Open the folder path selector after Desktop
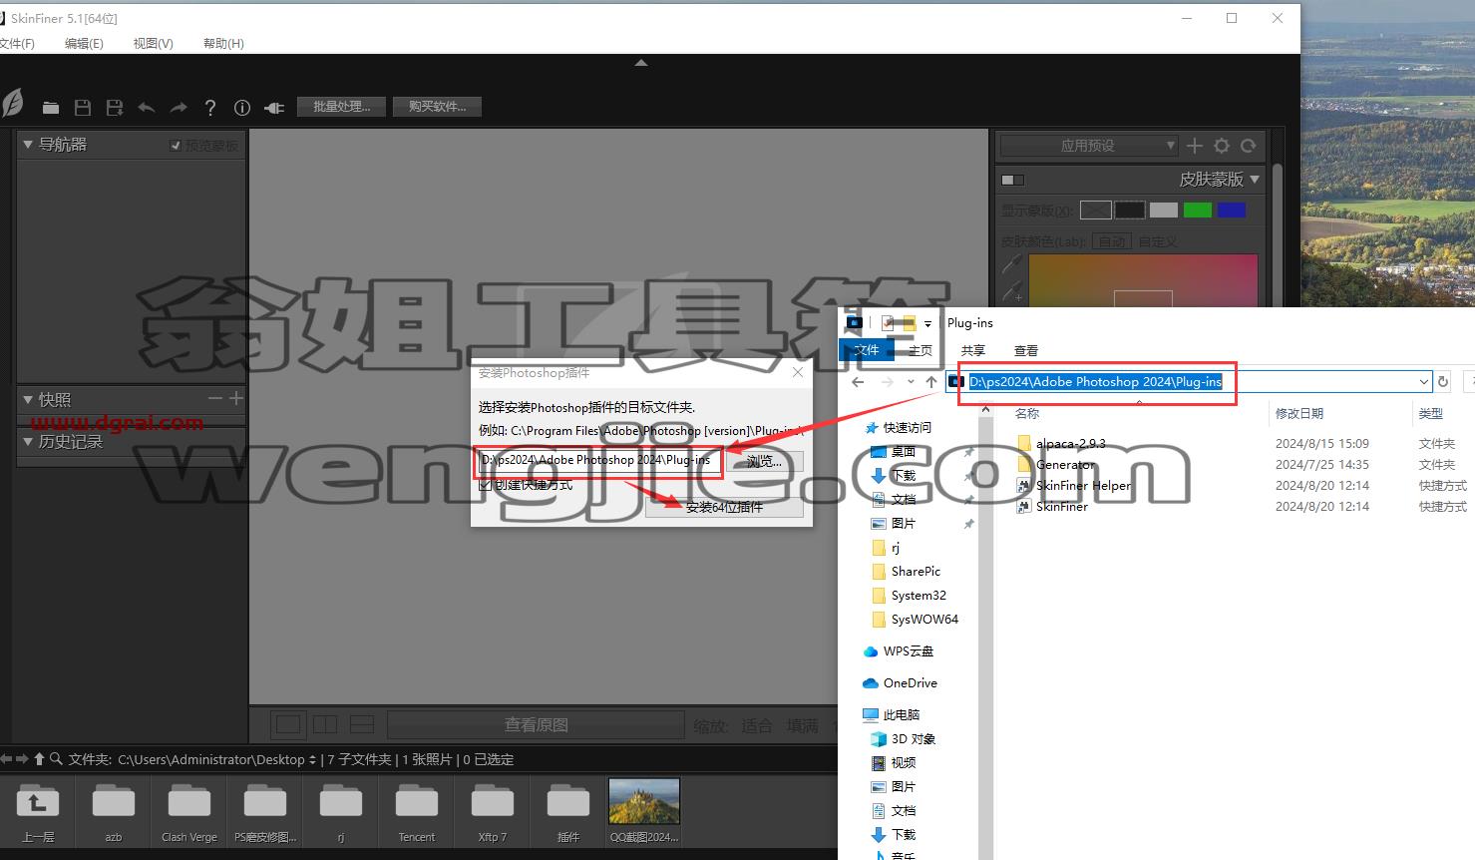This screenshot has height=860, width=1475. [313, 759]
